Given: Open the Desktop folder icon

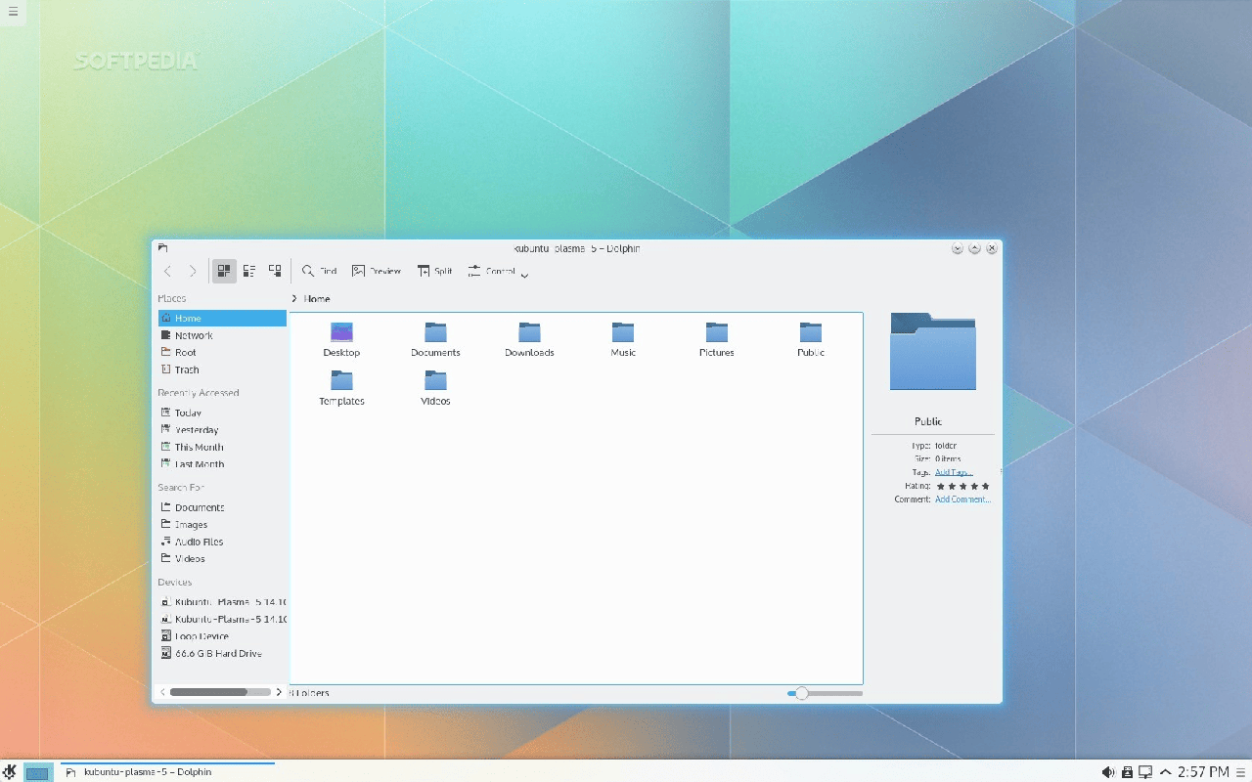Looking at the screenshot, I should coord(341,332).
